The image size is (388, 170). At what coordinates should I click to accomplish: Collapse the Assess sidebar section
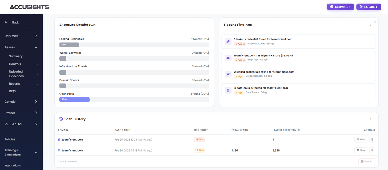(36, 47)
